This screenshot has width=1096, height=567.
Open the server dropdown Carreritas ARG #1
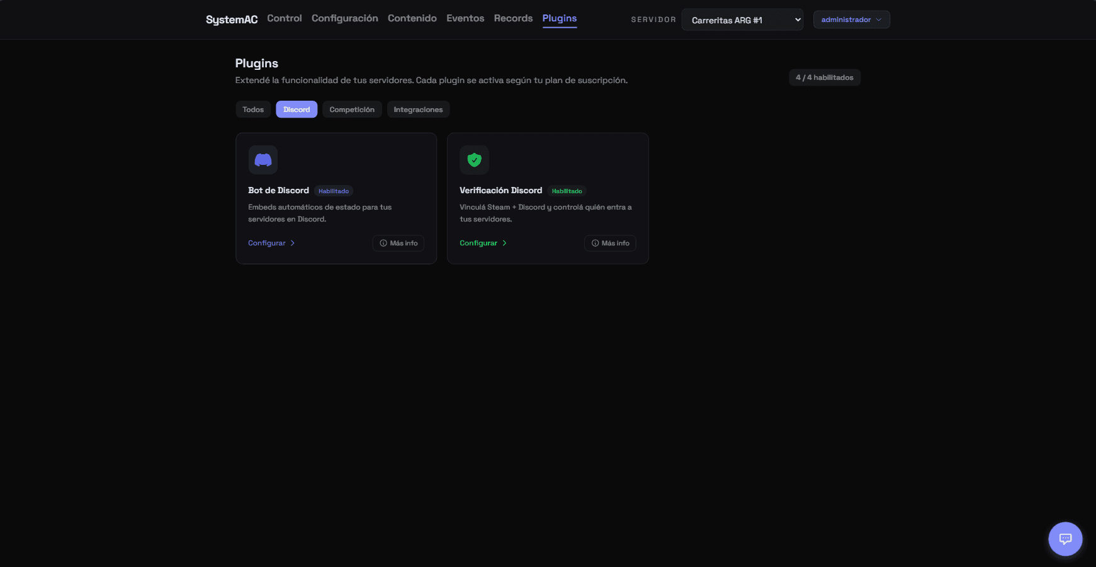742,20
